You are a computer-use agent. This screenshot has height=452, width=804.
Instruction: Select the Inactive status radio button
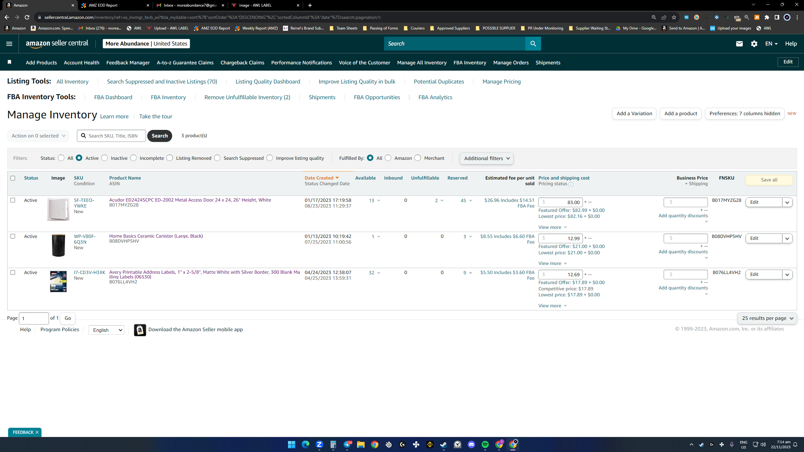point(105,158)
